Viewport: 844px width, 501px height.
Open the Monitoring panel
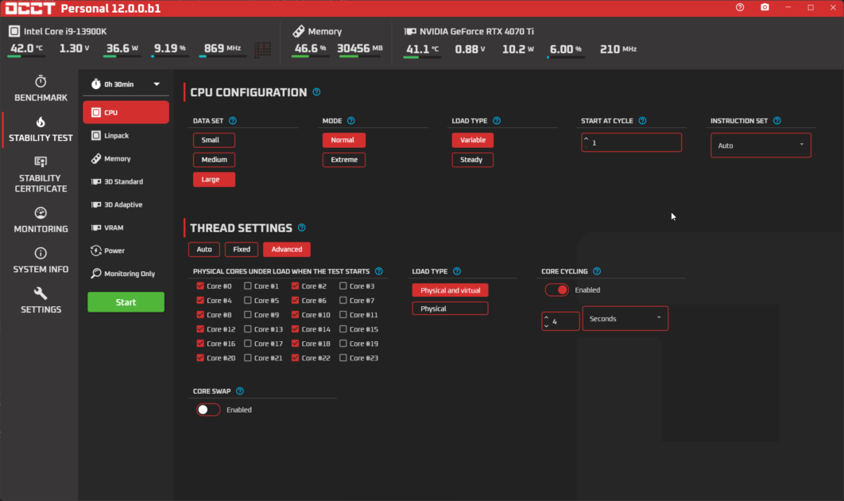coord(40,221)
